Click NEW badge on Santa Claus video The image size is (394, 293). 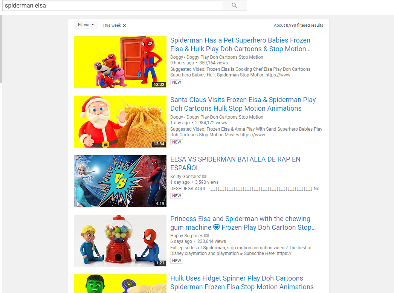click(x=177, y=142)
